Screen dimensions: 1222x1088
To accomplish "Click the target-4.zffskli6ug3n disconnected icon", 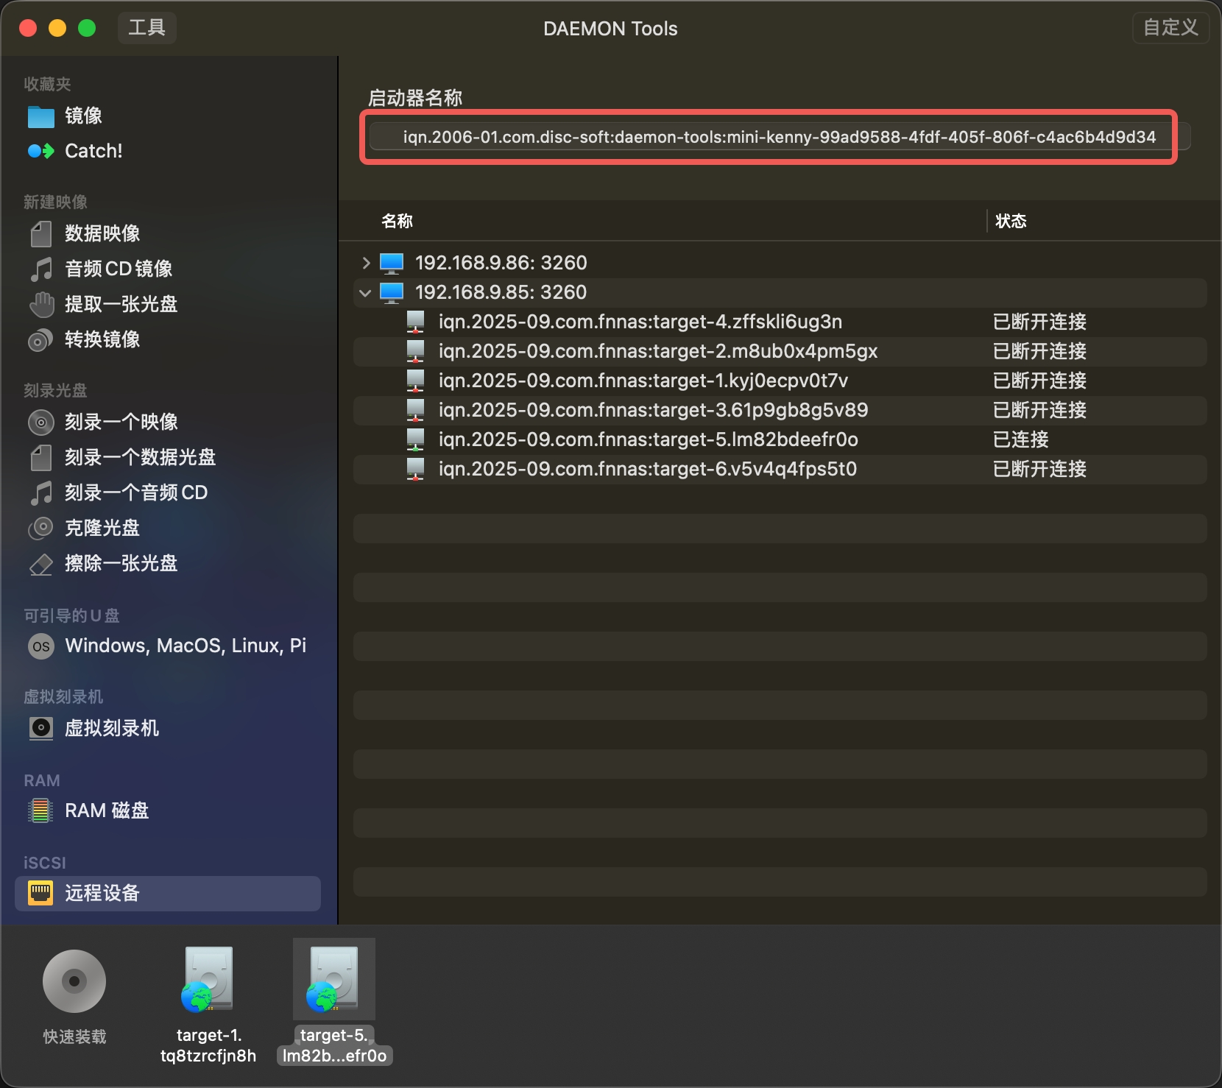I will pos(416,322).
